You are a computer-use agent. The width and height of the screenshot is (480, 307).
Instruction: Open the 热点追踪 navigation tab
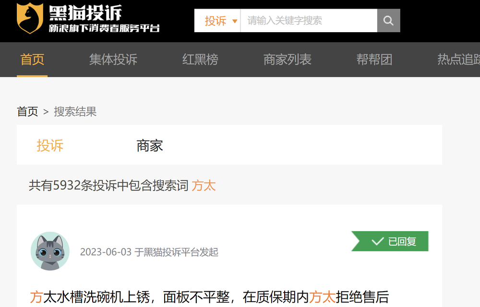[x=458, y=59]
